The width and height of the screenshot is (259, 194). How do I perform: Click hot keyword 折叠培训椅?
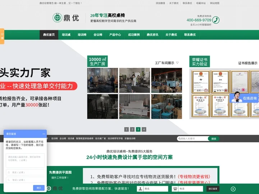coord(130,138)
